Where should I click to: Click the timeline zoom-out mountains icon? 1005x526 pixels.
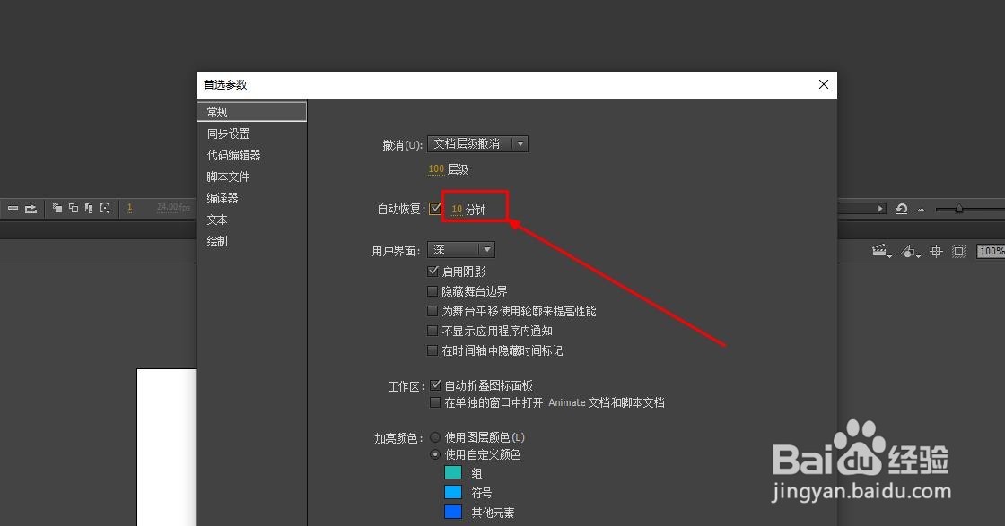point(921,210)
